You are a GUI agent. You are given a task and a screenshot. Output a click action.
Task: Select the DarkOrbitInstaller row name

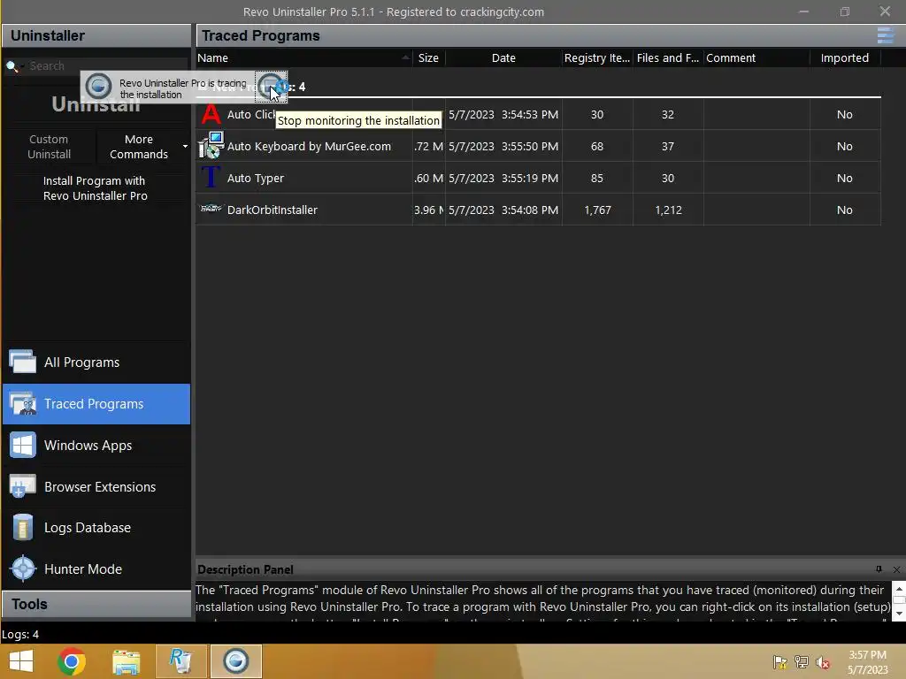pyautogui.click(x=273, y=210)
